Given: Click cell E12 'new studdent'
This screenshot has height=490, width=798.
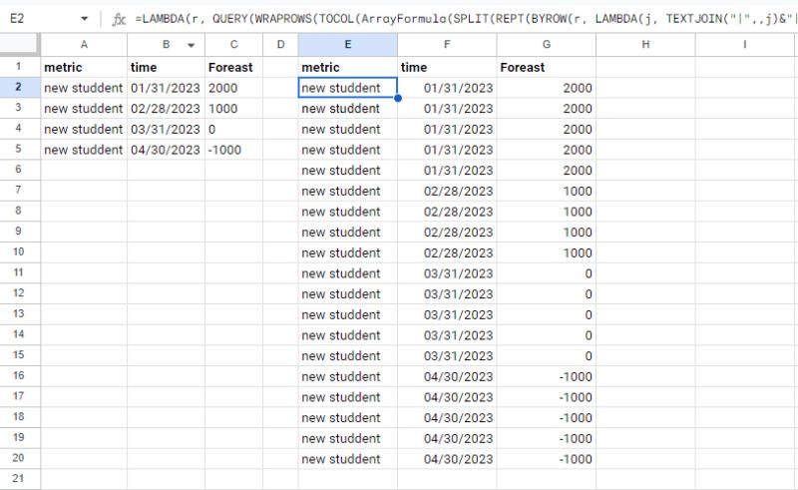Looking at the screenshot, I should click(x=347, y=293).
